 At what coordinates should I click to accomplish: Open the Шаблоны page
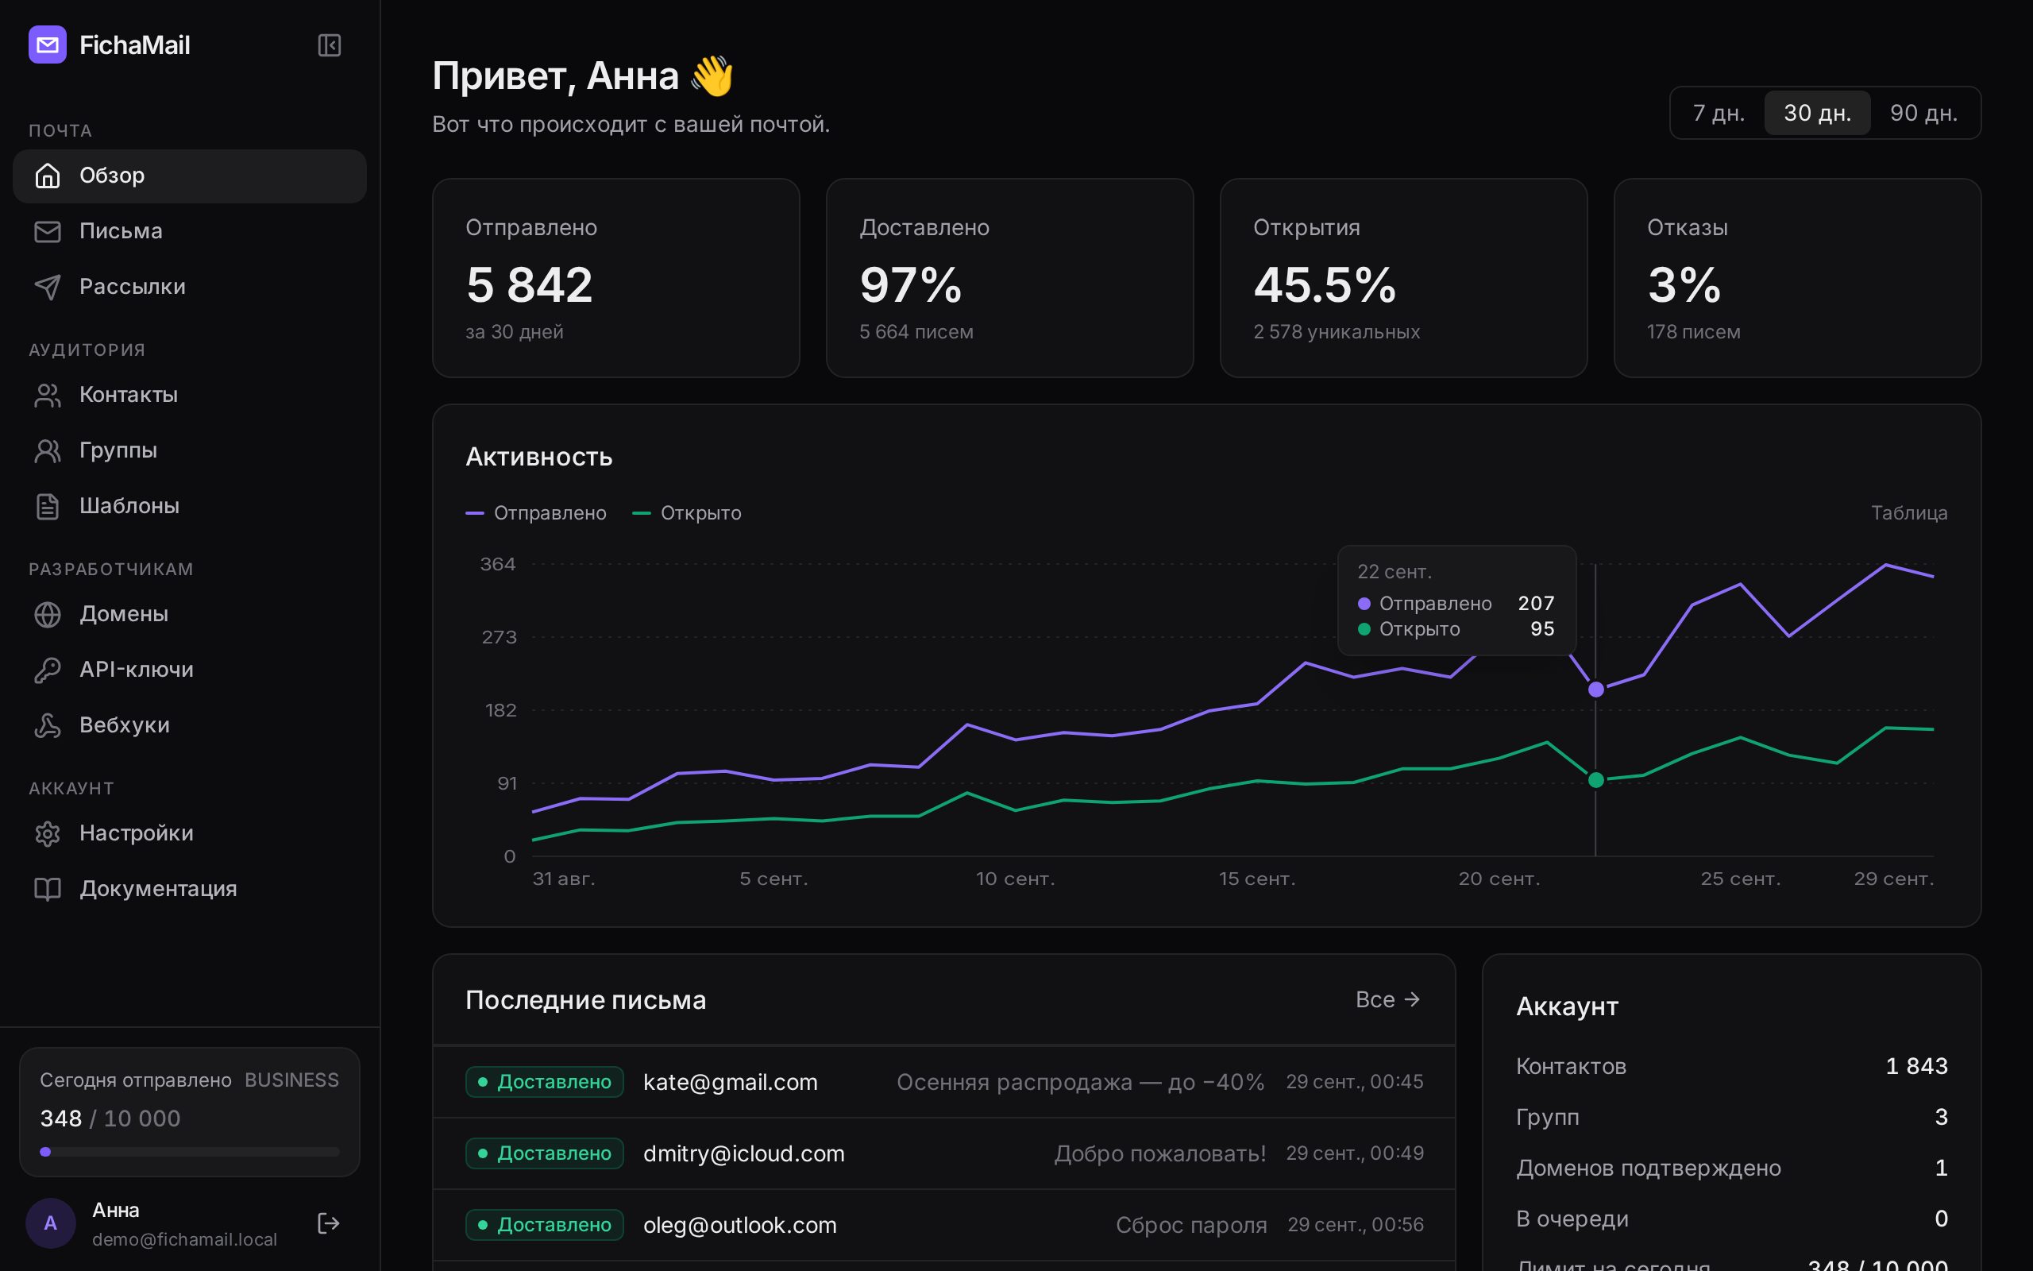point(190,506)
